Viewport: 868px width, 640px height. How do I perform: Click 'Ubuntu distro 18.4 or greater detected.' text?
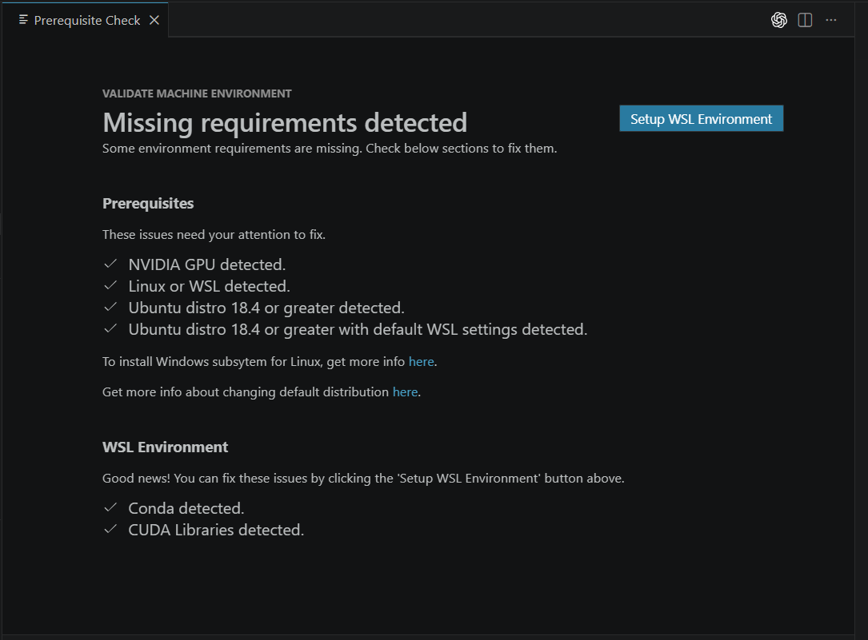(266, 308)
